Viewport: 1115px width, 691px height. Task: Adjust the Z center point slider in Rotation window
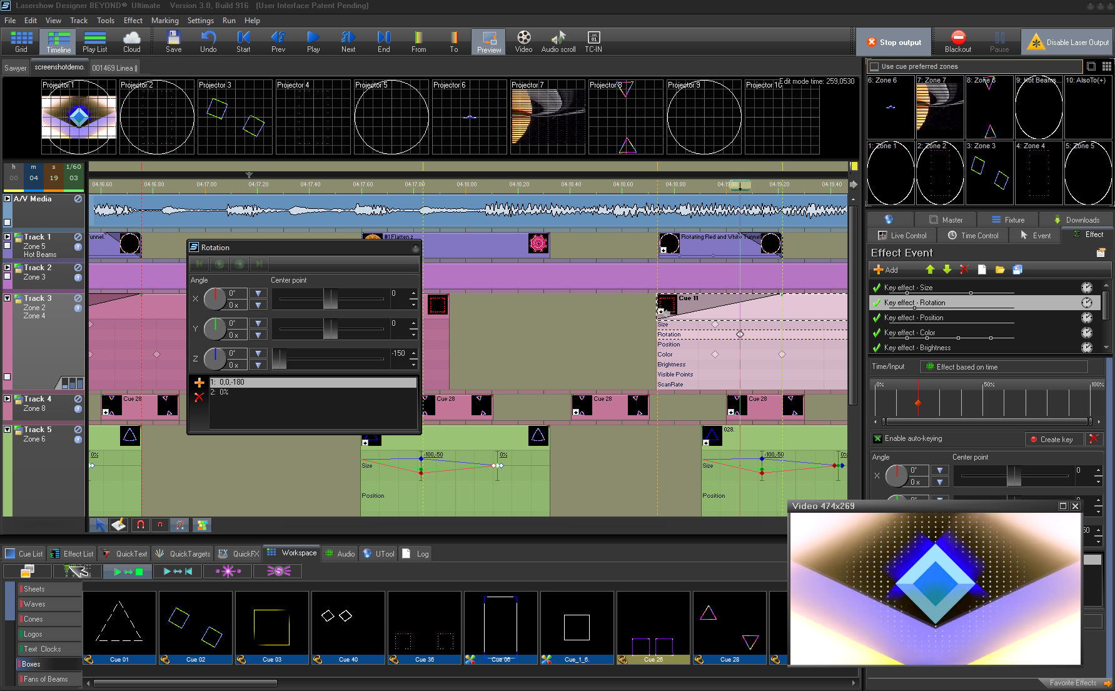click(279, 359)
